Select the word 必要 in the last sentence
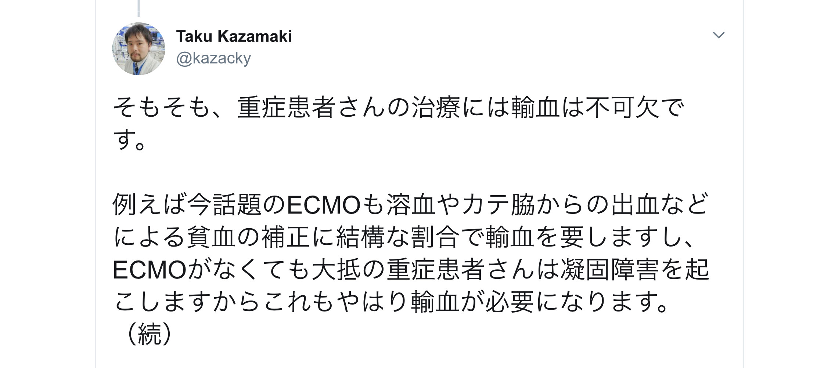Viewport: 817px width, 368px height. (x=510, y=302)
